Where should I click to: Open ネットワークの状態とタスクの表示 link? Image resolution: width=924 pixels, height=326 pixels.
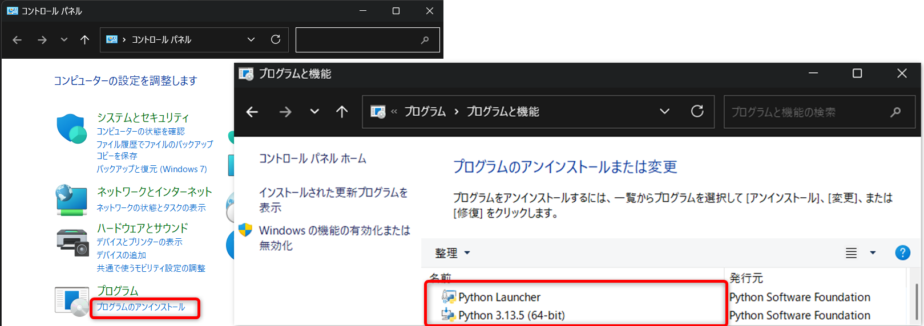[151, 207]
